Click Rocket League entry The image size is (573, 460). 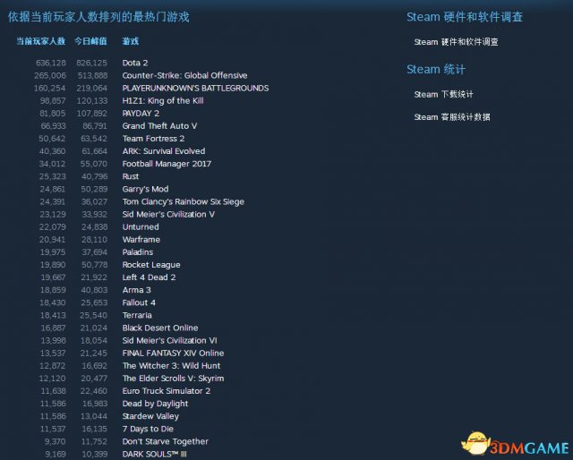(151, 265)
